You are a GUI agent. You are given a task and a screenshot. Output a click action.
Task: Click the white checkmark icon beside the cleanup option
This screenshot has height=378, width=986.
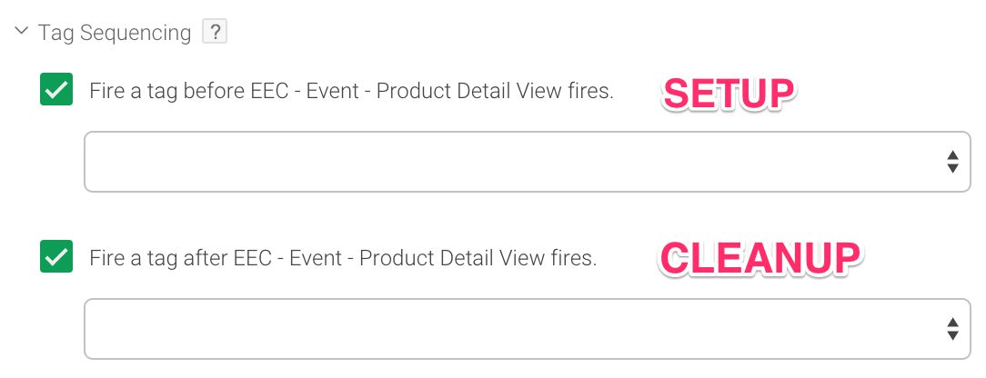(x=56, y=257)
